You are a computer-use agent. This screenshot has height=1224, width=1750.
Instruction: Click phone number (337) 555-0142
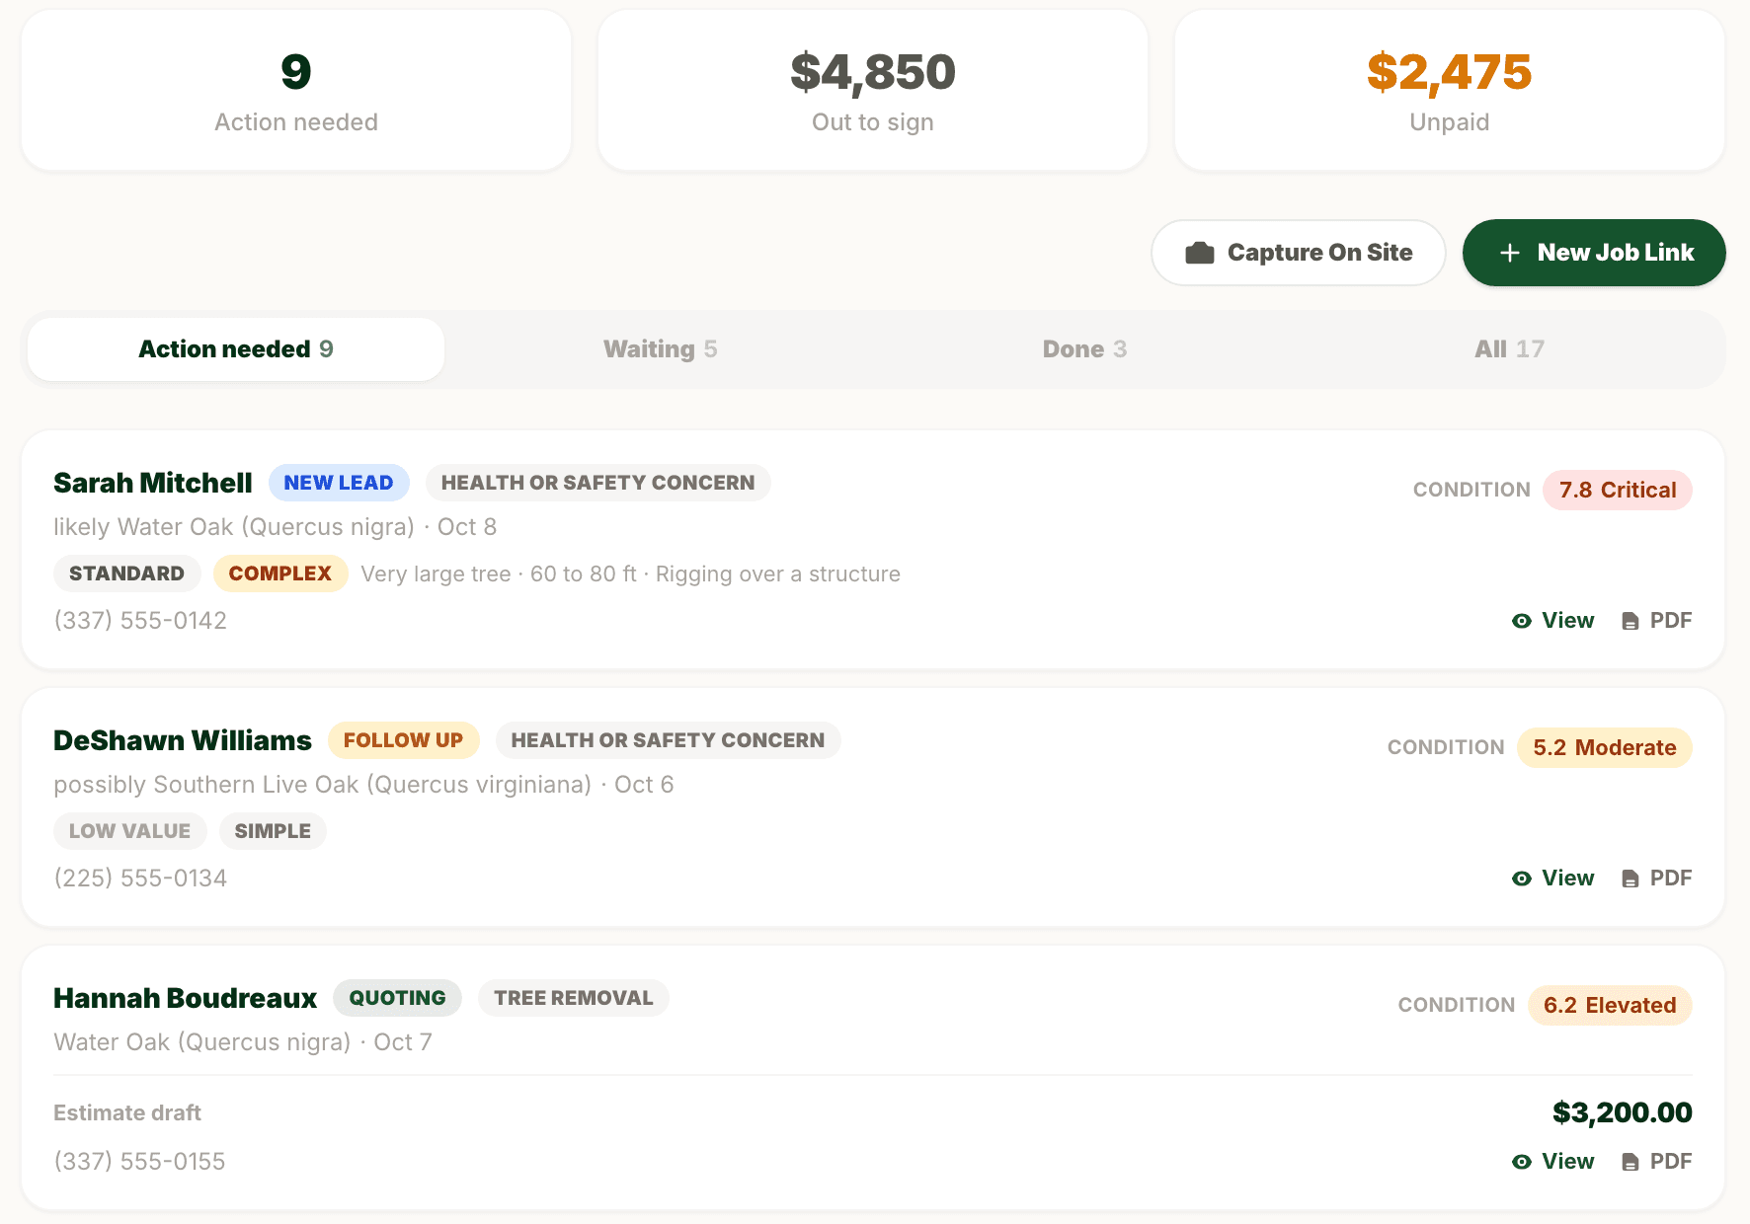(140, 621)
